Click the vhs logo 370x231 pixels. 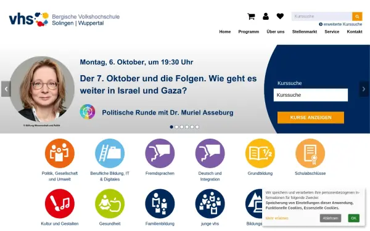click(29, 19)
